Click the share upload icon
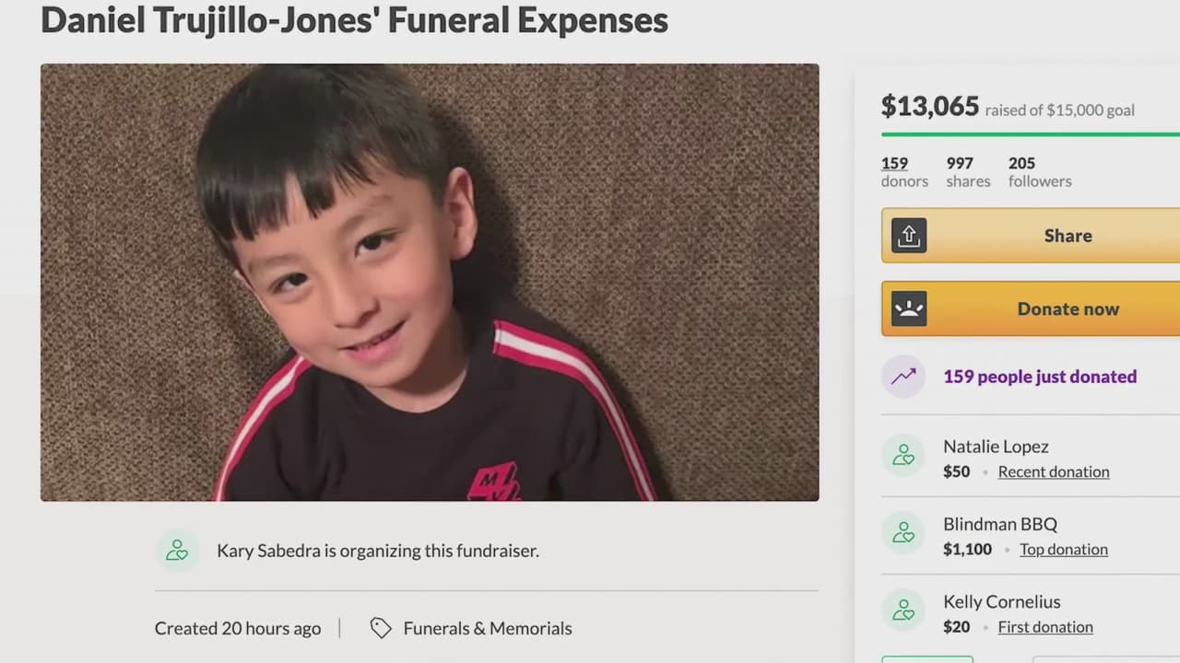1180x663 pixels. (x=908, y=236)
